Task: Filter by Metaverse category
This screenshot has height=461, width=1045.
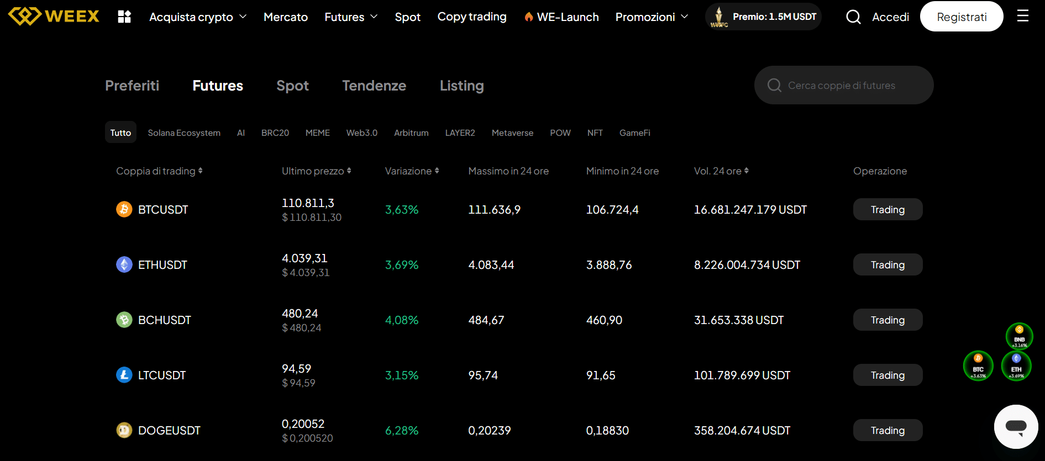Action: pyautogui.click(x=512, y=133)
